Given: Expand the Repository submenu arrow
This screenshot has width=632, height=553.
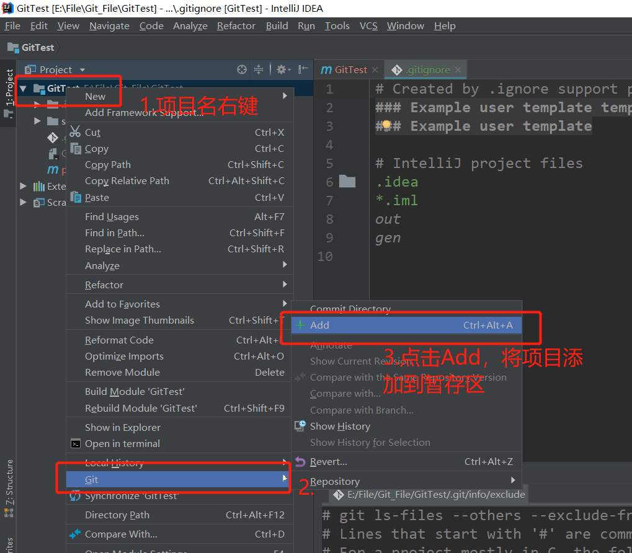Looking at the screenshot, I should 513,480.
